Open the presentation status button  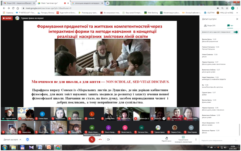click(183, 140)
